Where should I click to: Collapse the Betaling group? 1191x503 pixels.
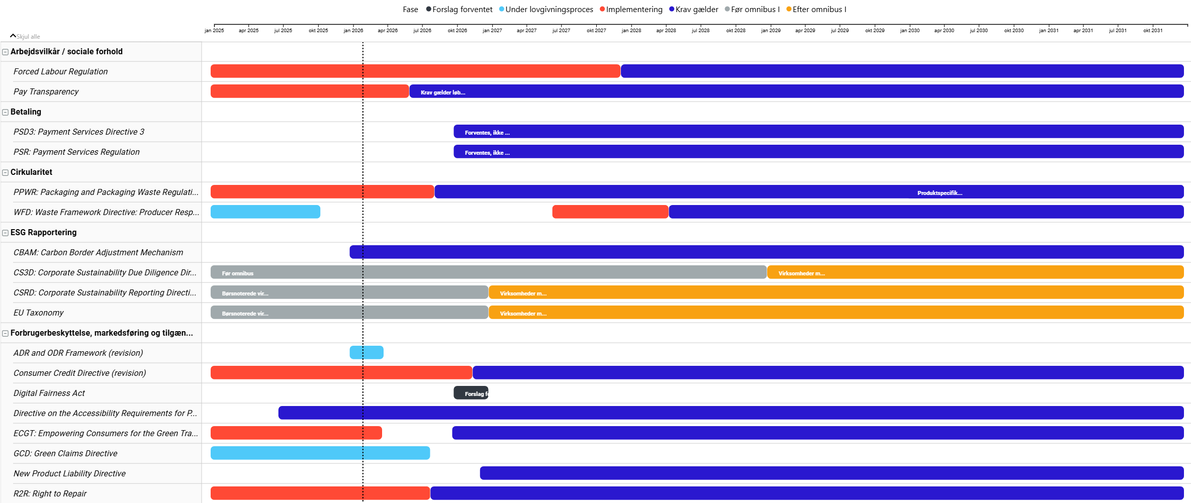coord(6,112)
